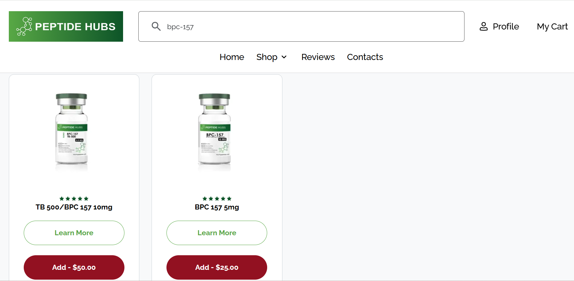This screenshot has height=281, width=574.
Task: Navigate to Contacts
Action: pyautogui.click(x=365, y=57)
